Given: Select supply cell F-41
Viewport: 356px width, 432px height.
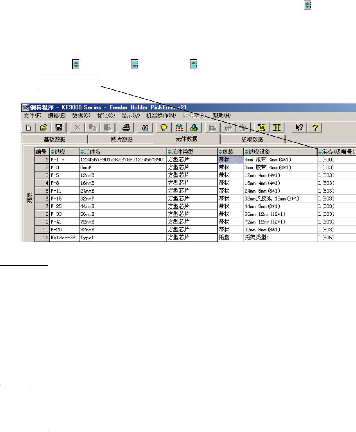Looking at the screenshot, I should click(x=64, y=222).
